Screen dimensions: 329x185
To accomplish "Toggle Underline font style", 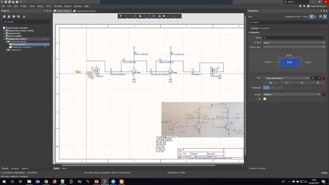I will tap(302, 83).
